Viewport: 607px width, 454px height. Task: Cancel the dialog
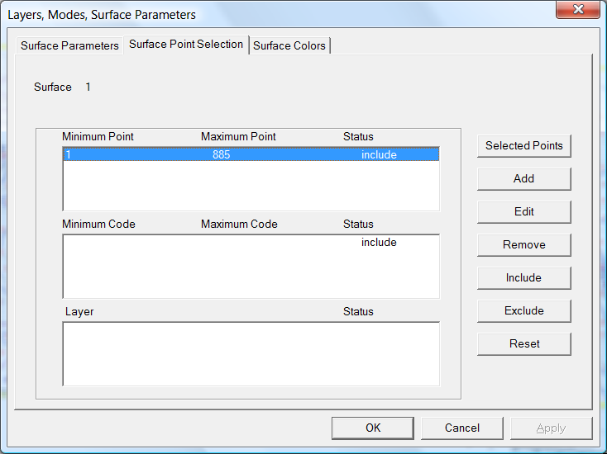pos(461,428)
